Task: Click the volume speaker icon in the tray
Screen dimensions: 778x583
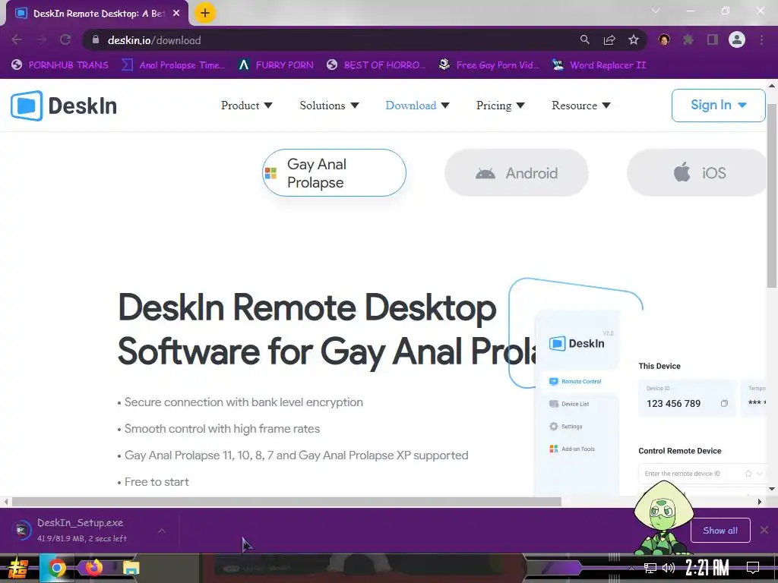Action: pyautogui.click(x=669, y=568)
